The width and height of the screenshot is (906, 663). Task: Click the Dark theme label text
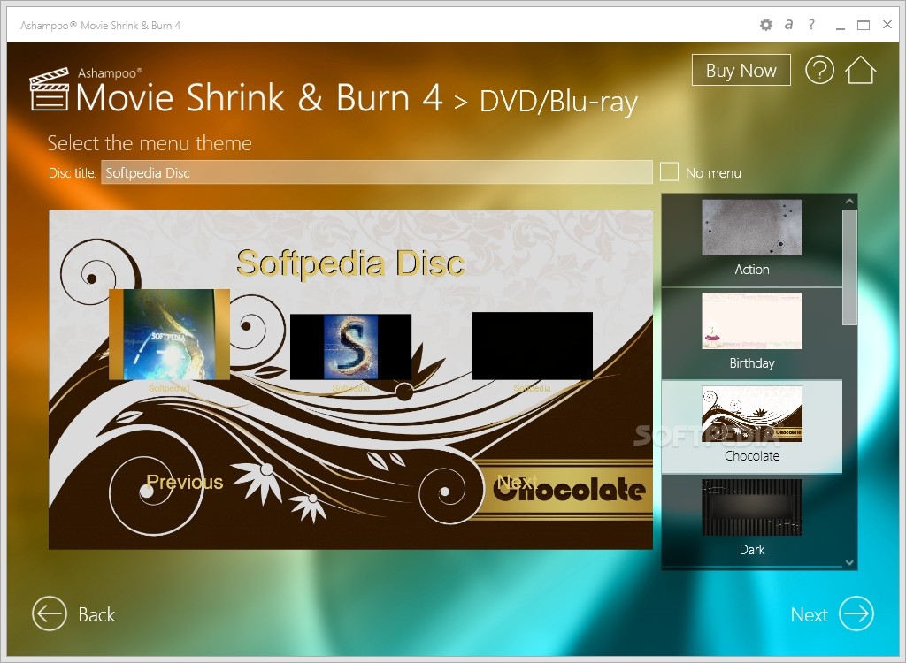point(752,549)
